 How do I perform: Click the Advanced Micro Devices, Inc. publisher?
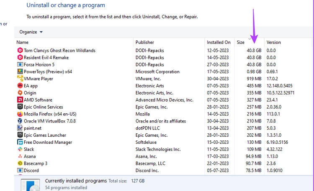pyautogui.click(x=165, y=100)
